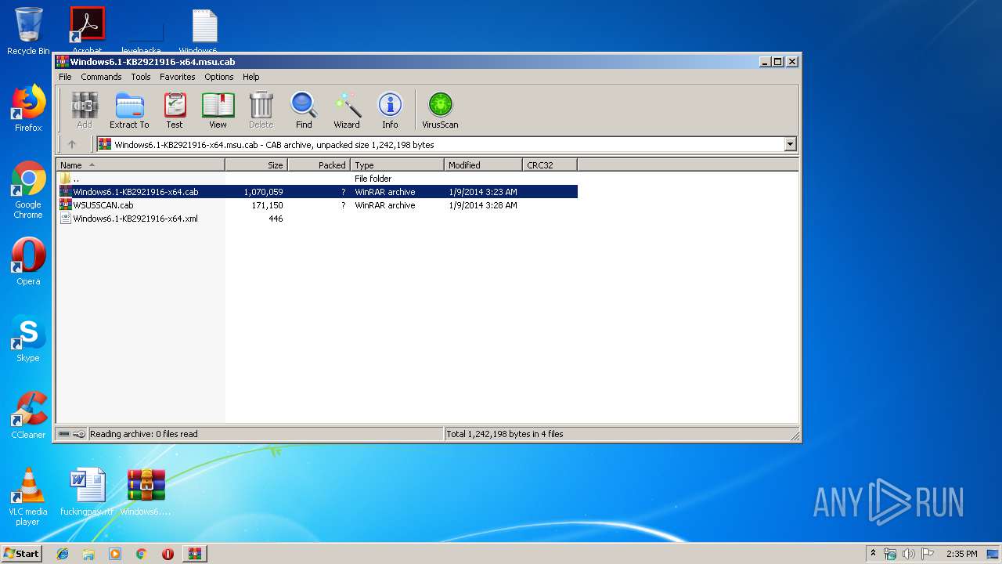This screenshot has height=564, width=1002.
Task: Show hidden tray icons arrow
Action: pos(873,553)
